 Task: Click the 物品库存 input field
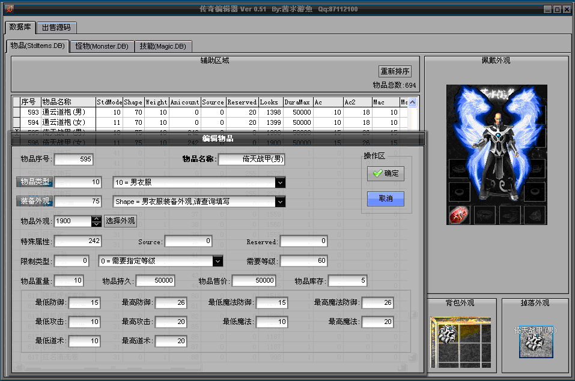point(348,280)
